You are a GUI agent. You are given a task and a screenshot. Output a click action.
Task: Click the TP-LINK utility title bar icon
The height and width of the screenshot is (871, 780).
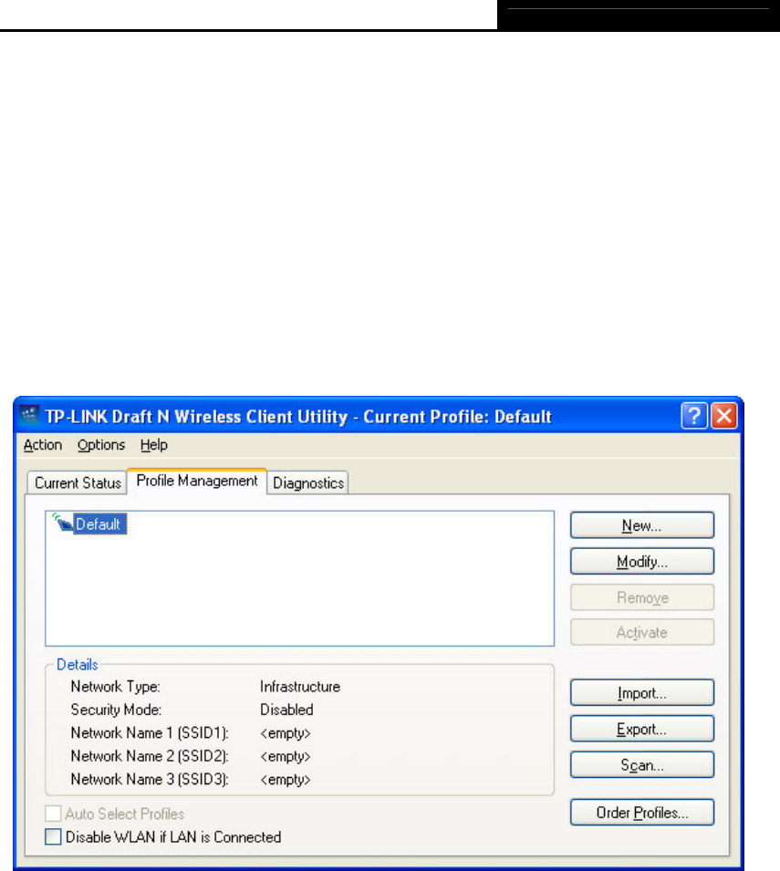coord(29,415)
